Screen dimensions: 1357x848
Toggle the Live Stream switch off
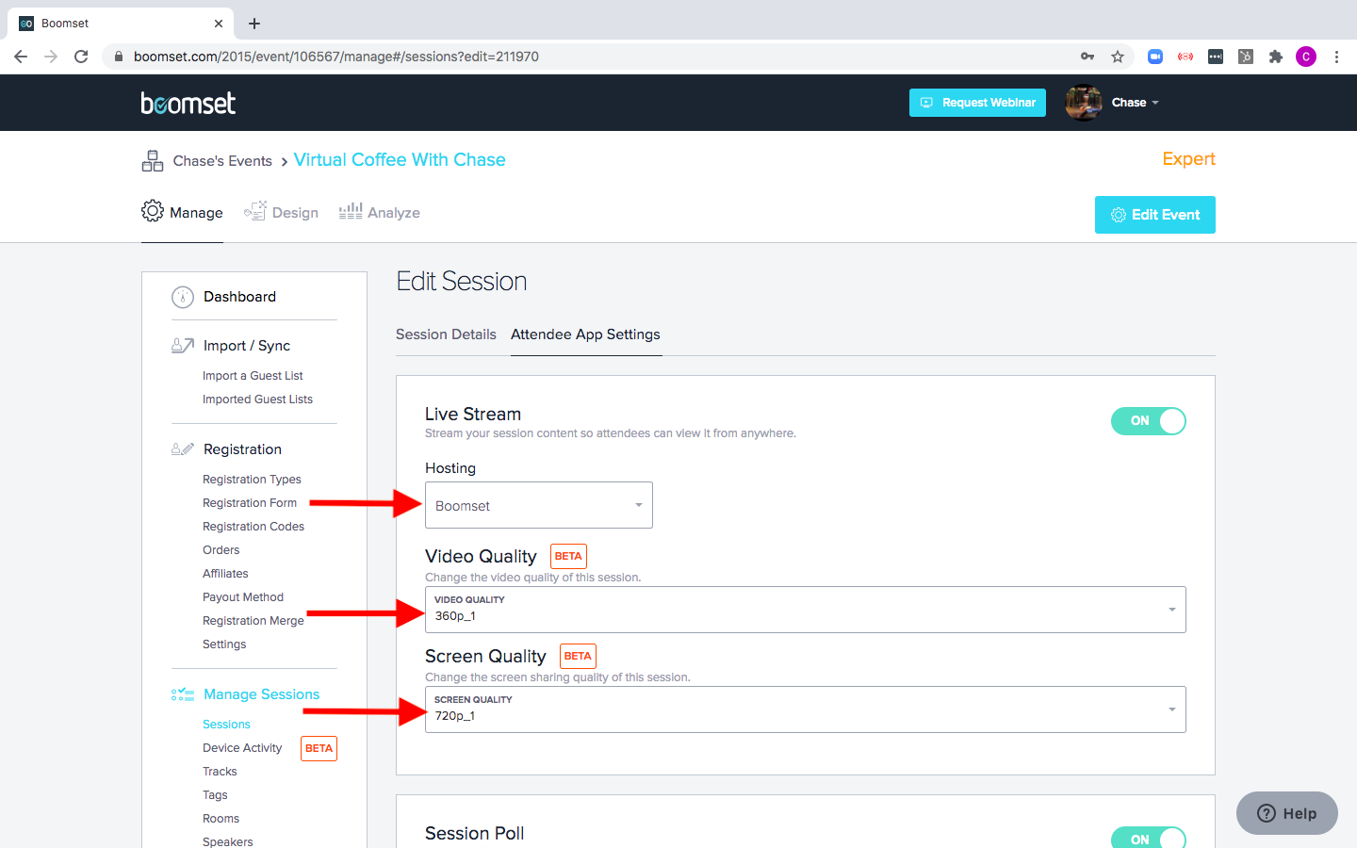click(x=1149, y=421)
